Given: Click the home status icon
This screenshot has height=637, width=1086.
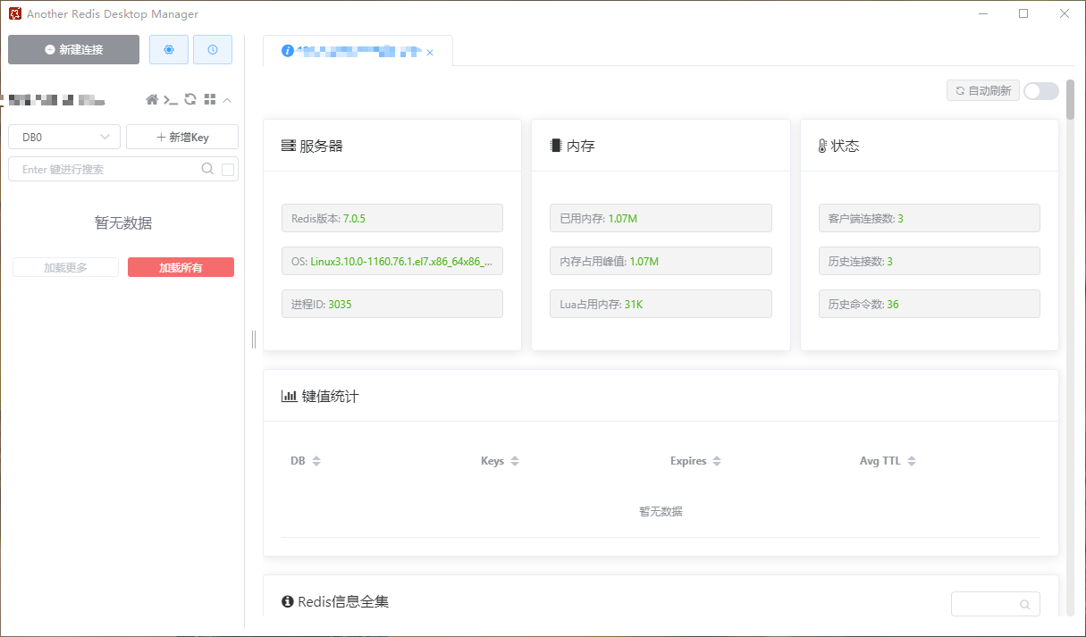Looking at the screenshot, I should [152, 99].
